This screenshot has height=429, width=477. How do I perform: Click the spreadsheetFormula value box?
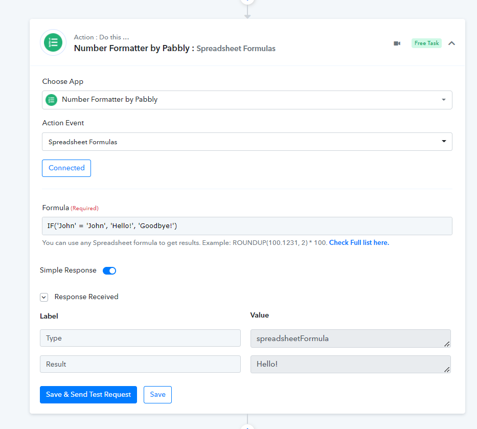click(x=348, y=338)
